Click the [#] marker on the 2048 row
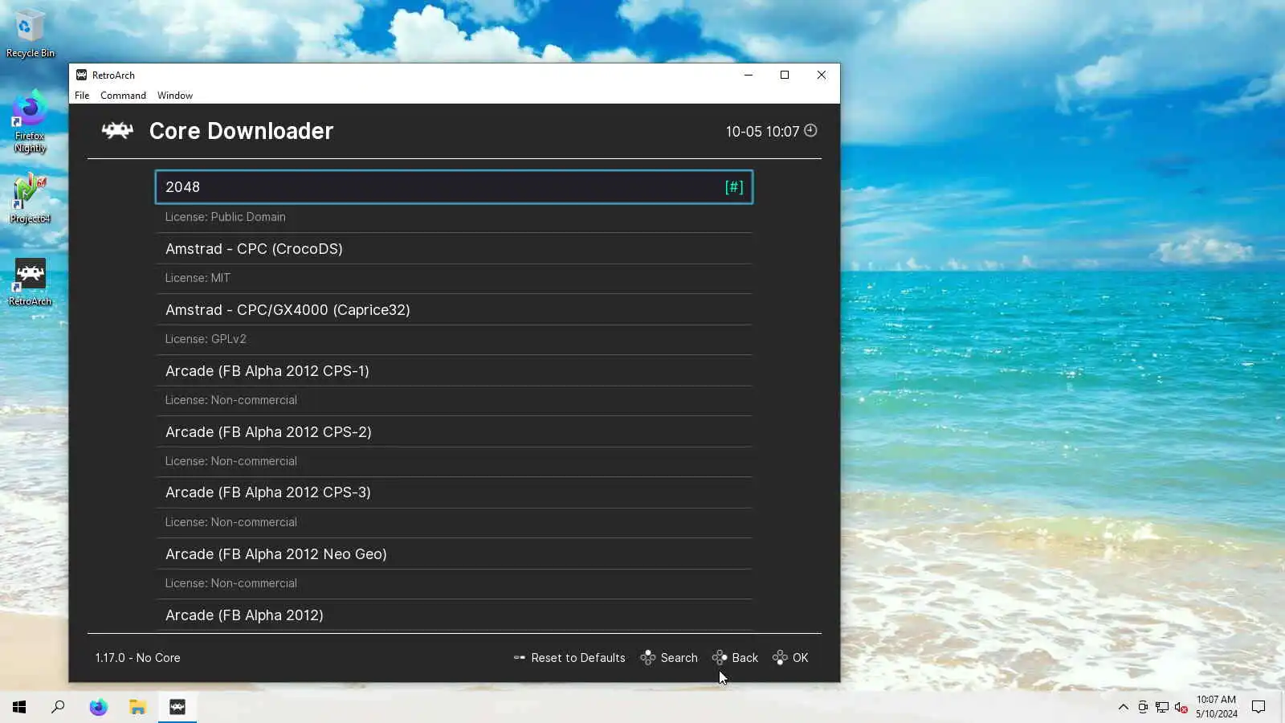The width and height of the screenshot is (1285, 723). click(x=734, y=187)
